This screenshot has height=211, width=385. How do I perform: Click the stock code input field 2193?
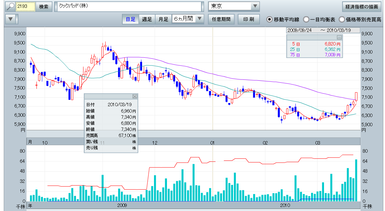pos(26,6)
